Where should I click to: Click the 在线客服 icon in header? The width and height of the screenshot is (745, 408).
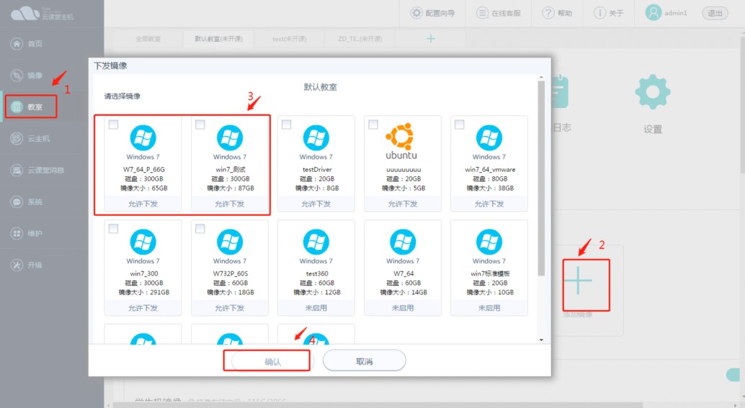coord(482,13)
